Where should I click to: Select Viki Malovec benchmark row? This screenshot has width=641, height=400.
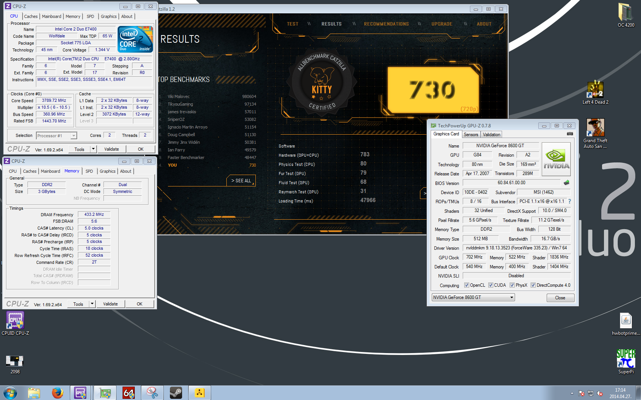(208, 96)
